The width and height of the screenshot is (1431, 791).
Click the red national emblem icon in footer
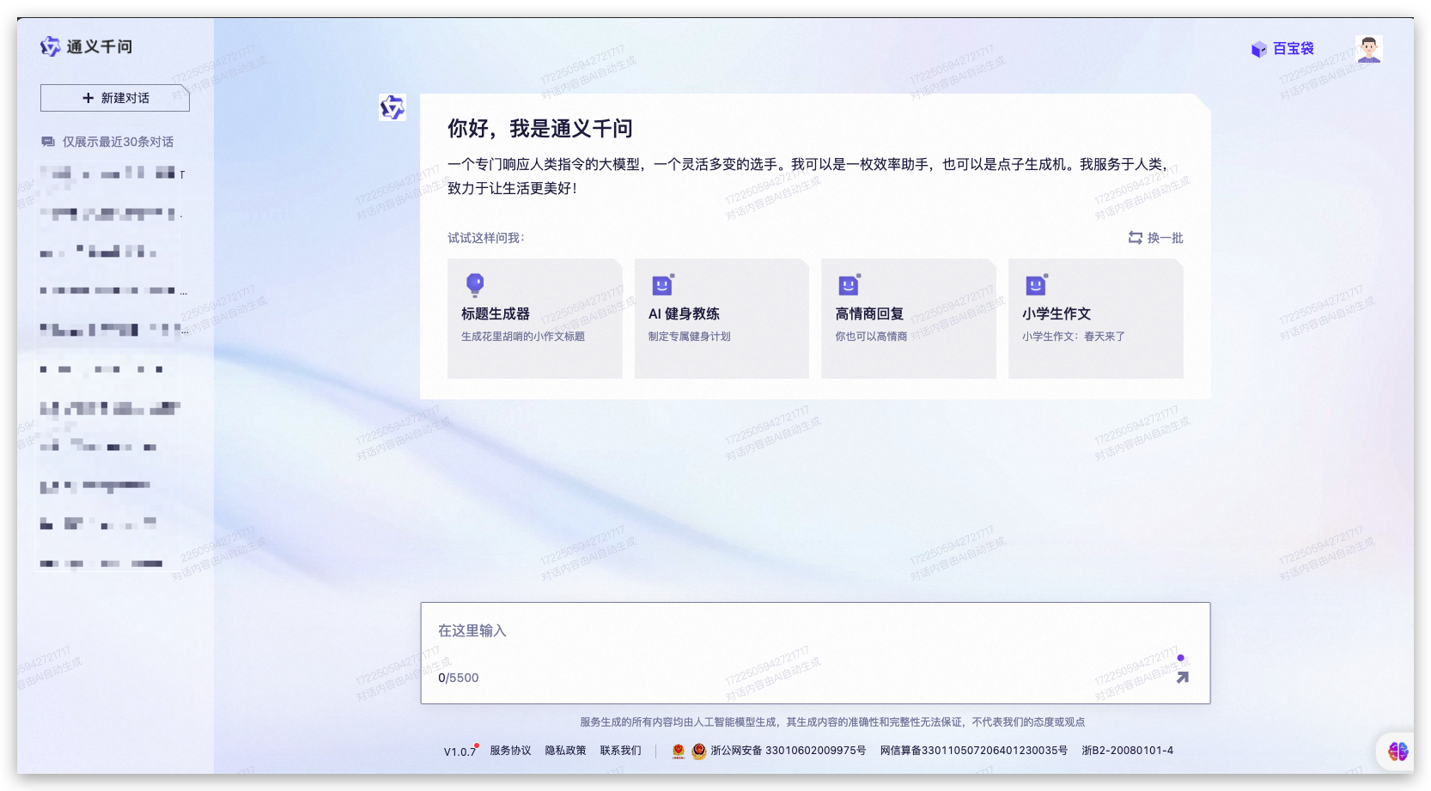click(x=679, y=751)
